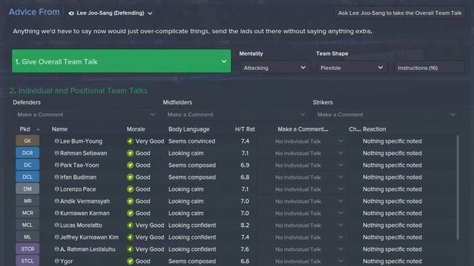Viewport: 474px width, 266px height.
Task: Click Andik Vermansyah's morale icon
Action: tap(130, 201)
